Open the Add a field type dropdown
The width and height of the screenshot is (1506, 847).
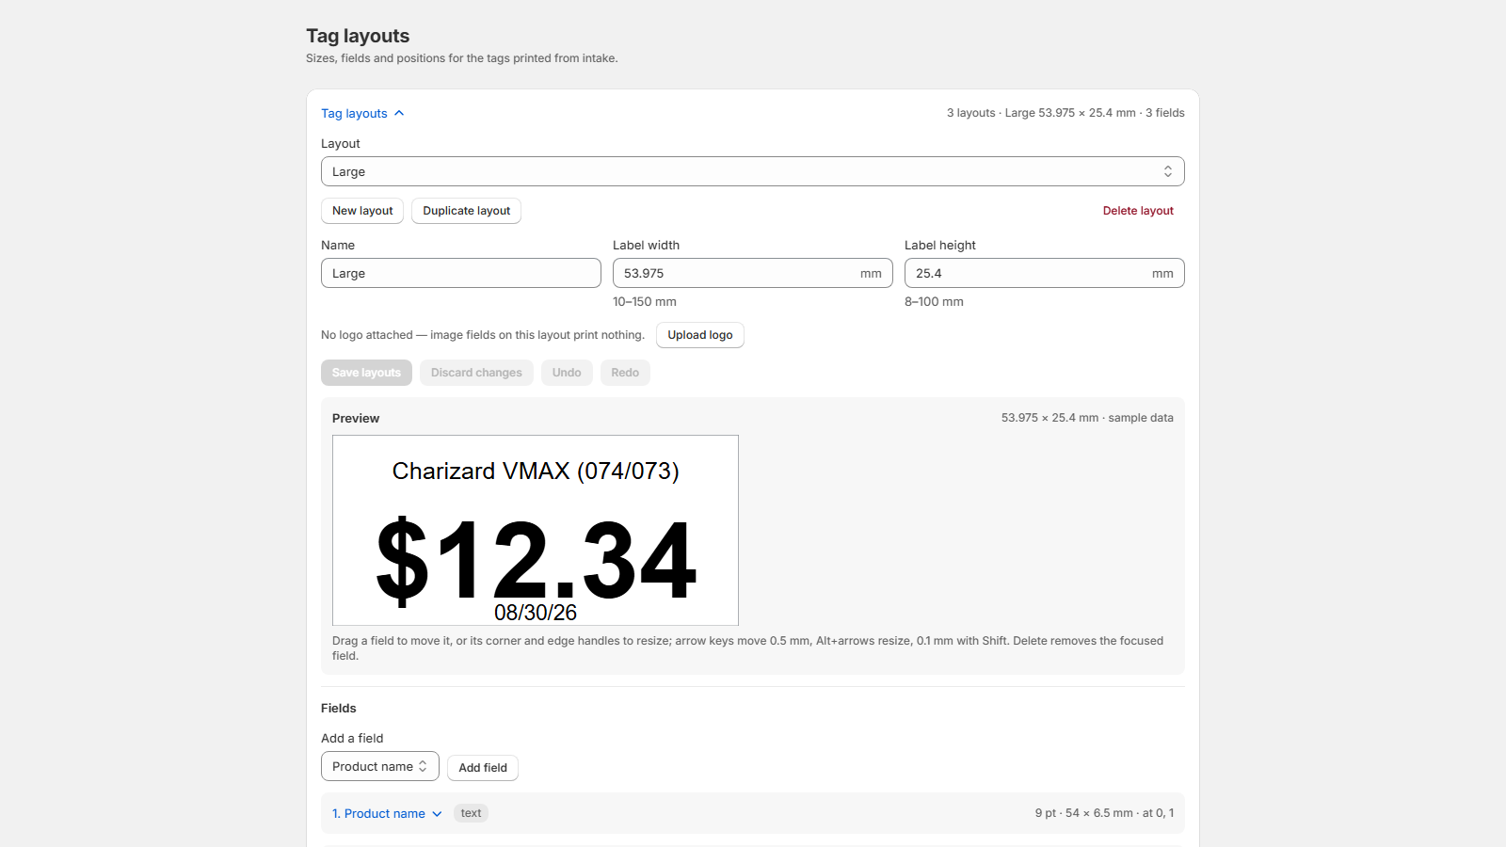point(380,766)
